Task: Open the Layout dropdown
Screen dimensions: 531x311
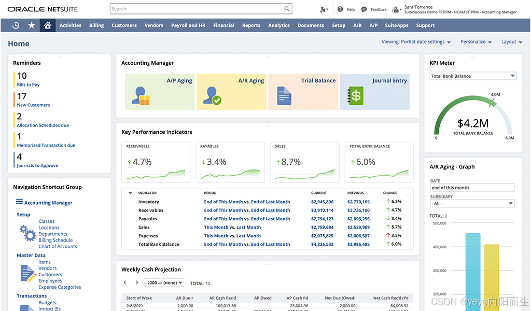Action: (512, 41)
